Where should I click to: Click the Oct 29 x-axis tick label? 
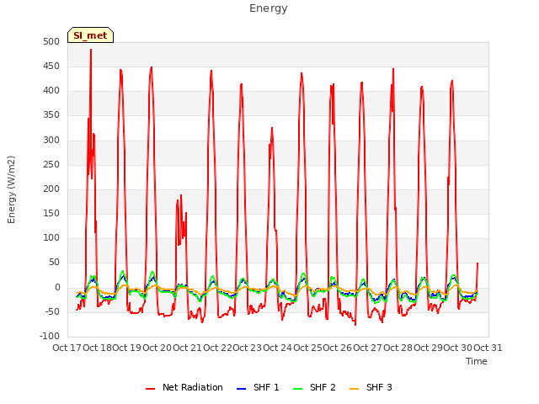click(428, 348)
